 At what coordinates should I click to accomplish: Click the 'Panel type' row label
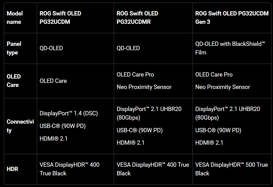(14, 48)
